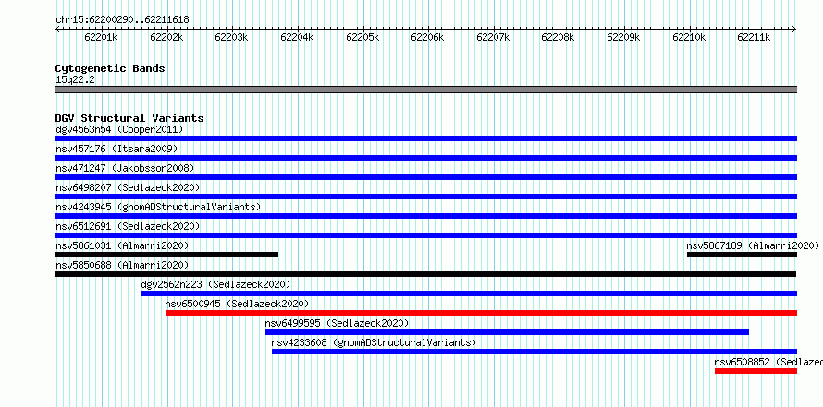
Task: Click the blue bar under nsv471247
Action: point(425,177)
